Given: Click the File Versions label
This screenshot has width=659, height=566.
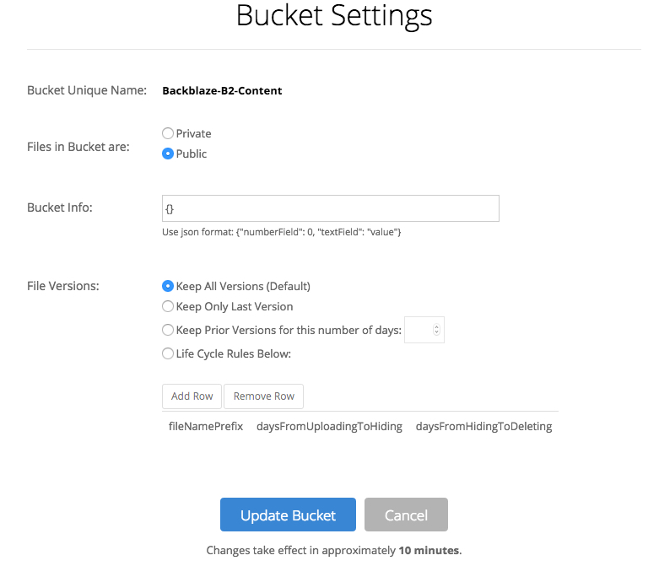Looking at the screenshot, I should [x=63, y=286].
